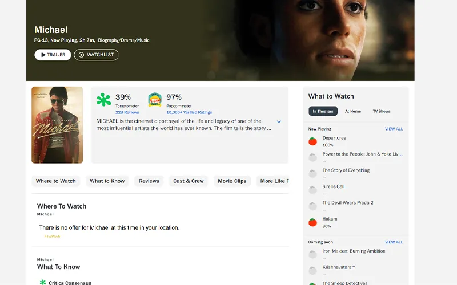Click the 97% Popcornmeter score
The height and width of the screenshot is (285, 457).
point(174,97)
